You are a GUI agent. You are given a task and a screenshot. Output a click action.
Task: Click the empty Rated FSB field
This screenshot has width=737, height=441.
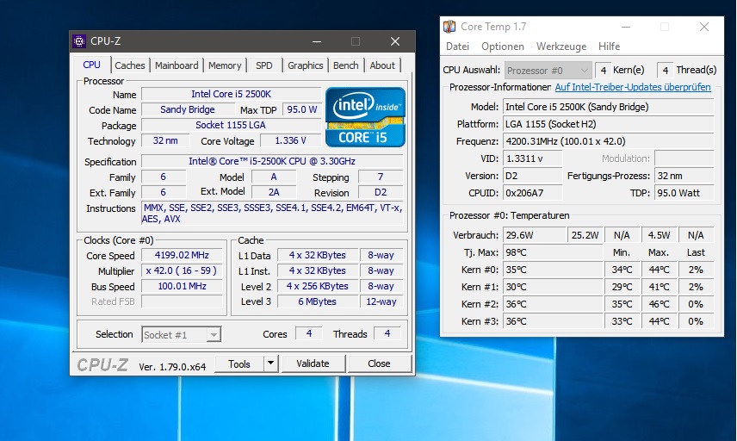coord(182,301)
